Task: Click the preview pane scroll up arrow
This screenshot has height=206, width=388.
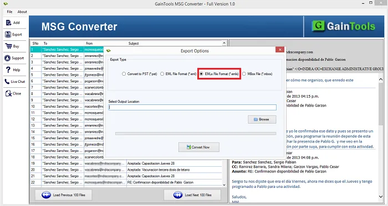Action: (381, 80)
